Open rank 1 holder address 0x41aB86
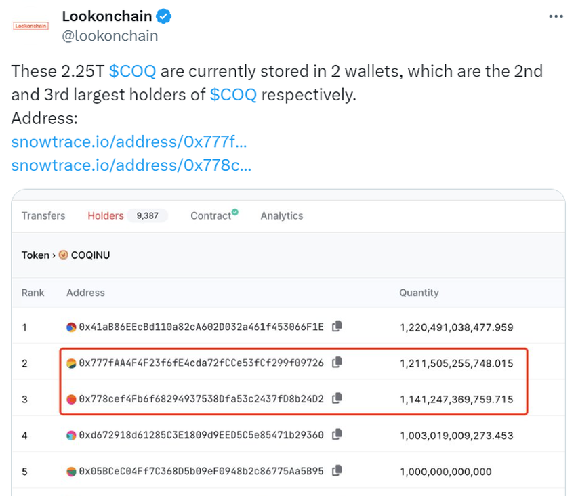The width and height of the screenshot is (576, 496). coord(201,327)
